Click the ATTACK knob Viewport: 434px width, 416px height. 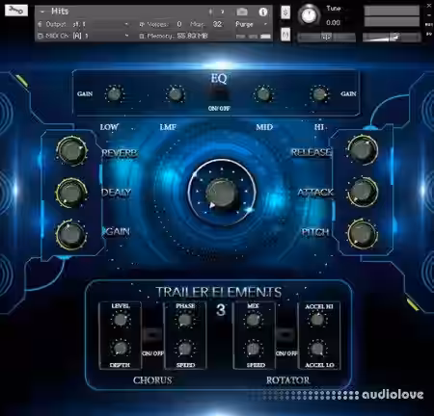click(x=363, y=192)
